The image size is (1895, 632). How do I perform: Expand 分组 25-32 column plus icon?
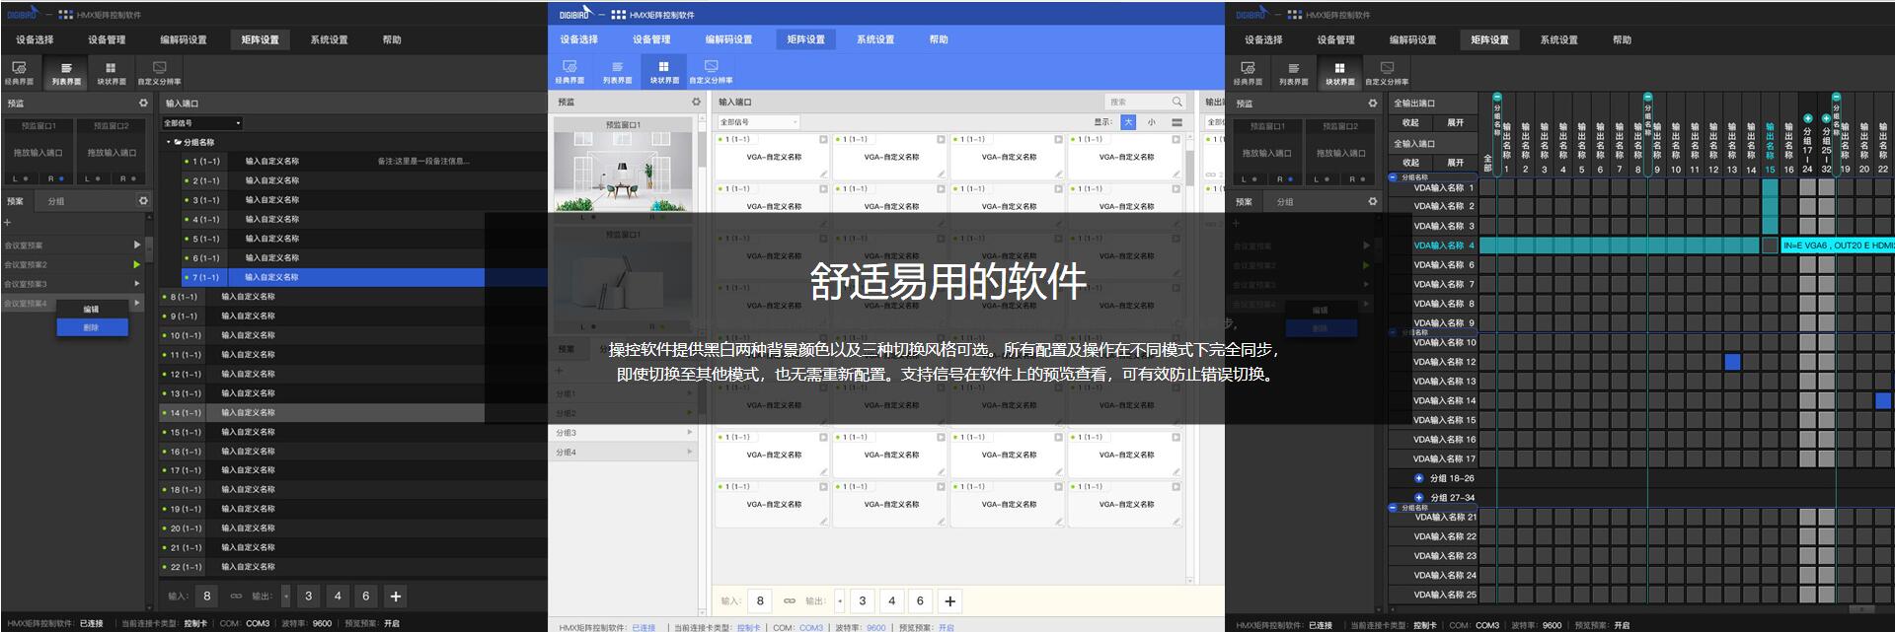point(1826,118)
